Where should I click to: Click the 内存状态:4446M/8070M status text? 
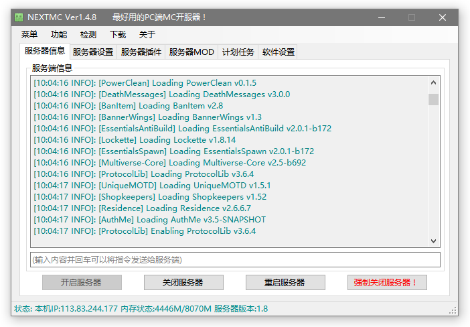pos(166,308)
